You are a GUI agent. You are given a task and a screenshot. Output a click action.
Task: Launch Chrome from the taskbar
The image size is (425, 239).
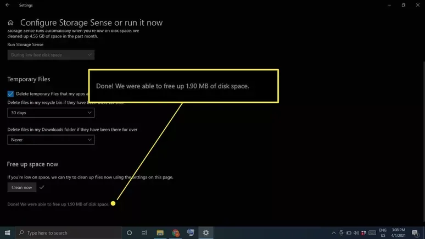[176, 233]
